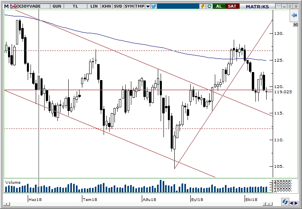The height and width of the screenshot is (209, 302).
Task: Toggle the LIN scale option
Action: [x=94, y=6]
